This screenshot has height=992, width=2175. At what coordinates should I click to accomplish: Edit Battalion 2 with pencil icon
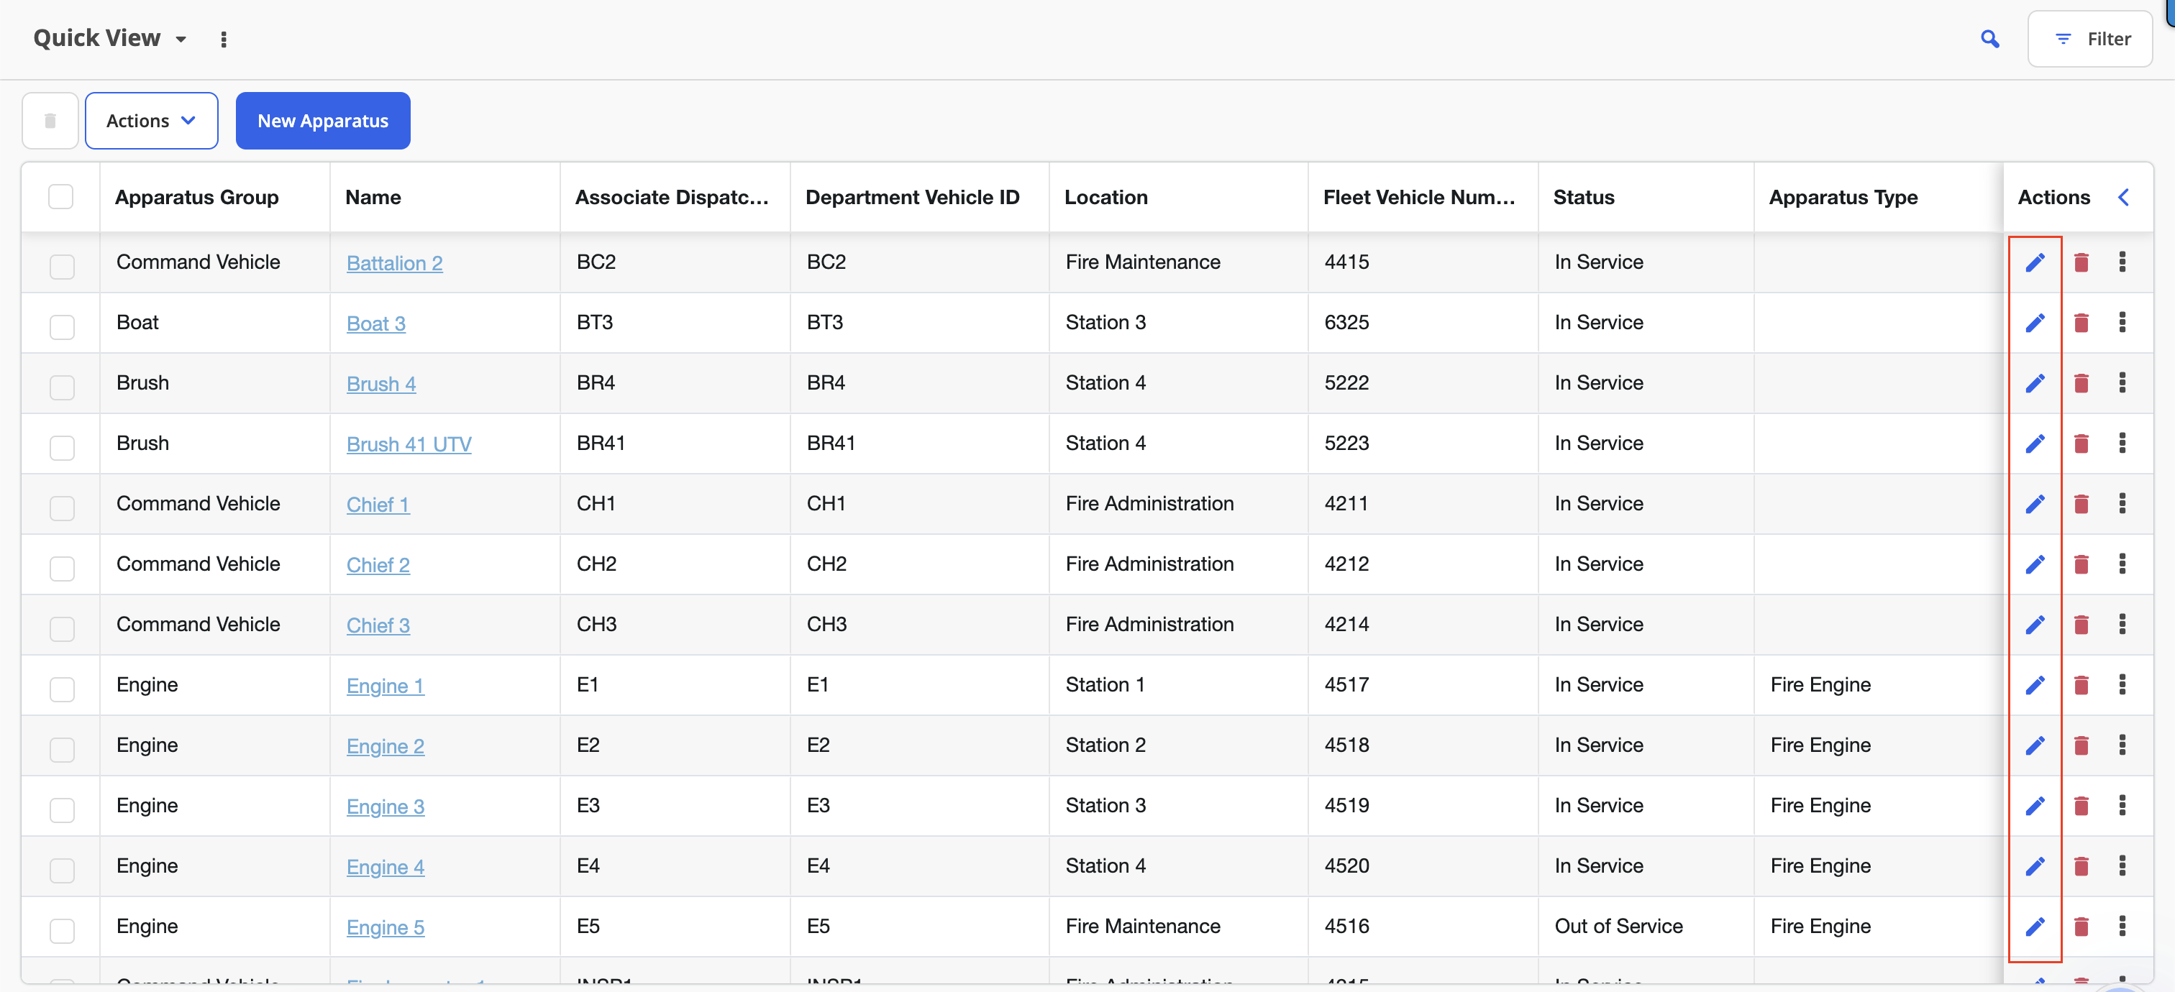[2035, 262]
